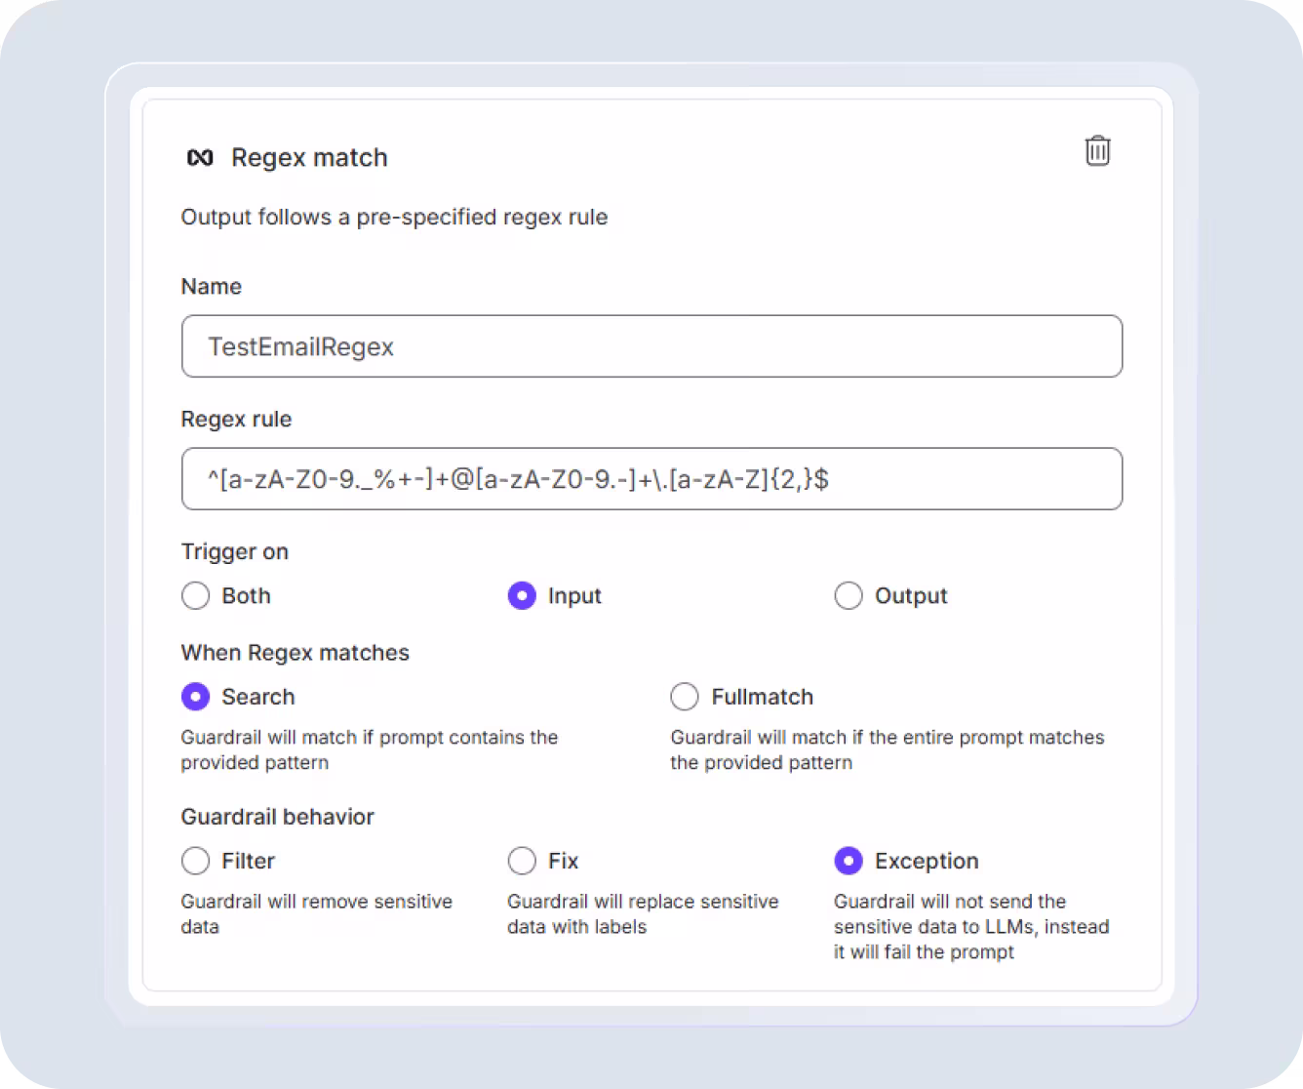This screenshot has width=1303, height=1089.
Task: Click the Regex rule label
Action: [236, 419]
